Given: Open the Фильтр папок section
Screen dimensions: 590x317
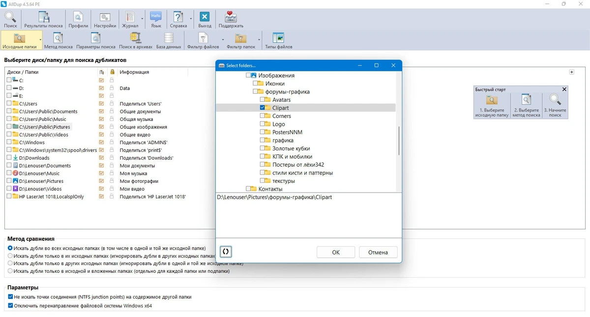Looking at the screenshot, I should coord(240,40).
